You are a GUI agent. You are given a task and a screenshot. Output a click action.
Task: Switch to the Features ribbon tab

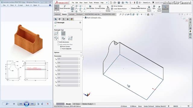pos(57,14)
